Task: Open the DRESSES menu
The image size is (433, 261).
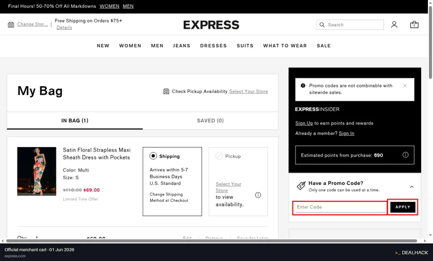Action: [x=214, y=46]
